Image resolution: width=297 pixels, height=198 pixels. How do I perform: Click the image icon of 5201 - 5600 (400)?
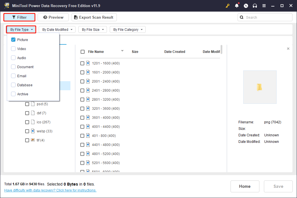coord(88,163)
